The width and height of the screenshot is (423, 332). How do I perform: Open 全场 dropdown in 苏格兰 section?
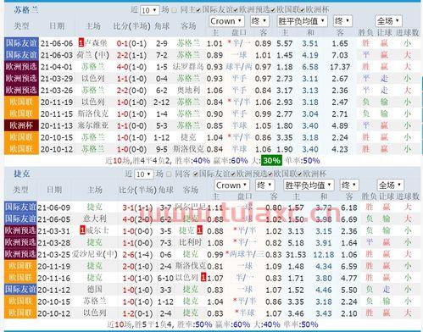point(388,21)
